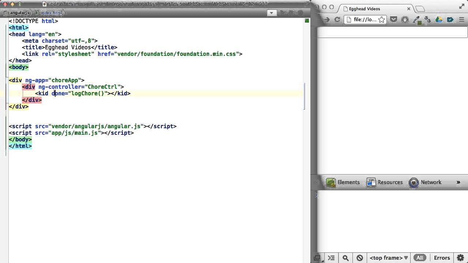Click the ng-controller="ChoreCtrl" text
Image resolution: width=468 pixels, height=263 pixels.
click(79, 87)
